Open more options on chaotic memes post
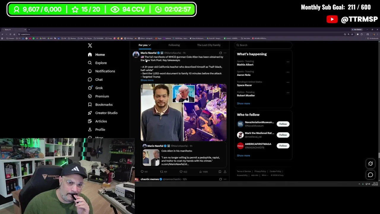This screenshot has height=214, width=380. (225, 179)
